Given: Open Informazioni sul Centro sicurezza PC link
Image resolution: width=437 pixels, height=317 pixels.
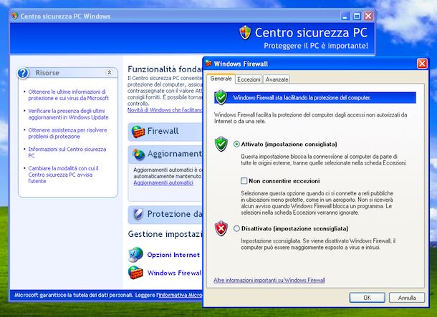Looking at the screenshot, I should click(67, 152).
